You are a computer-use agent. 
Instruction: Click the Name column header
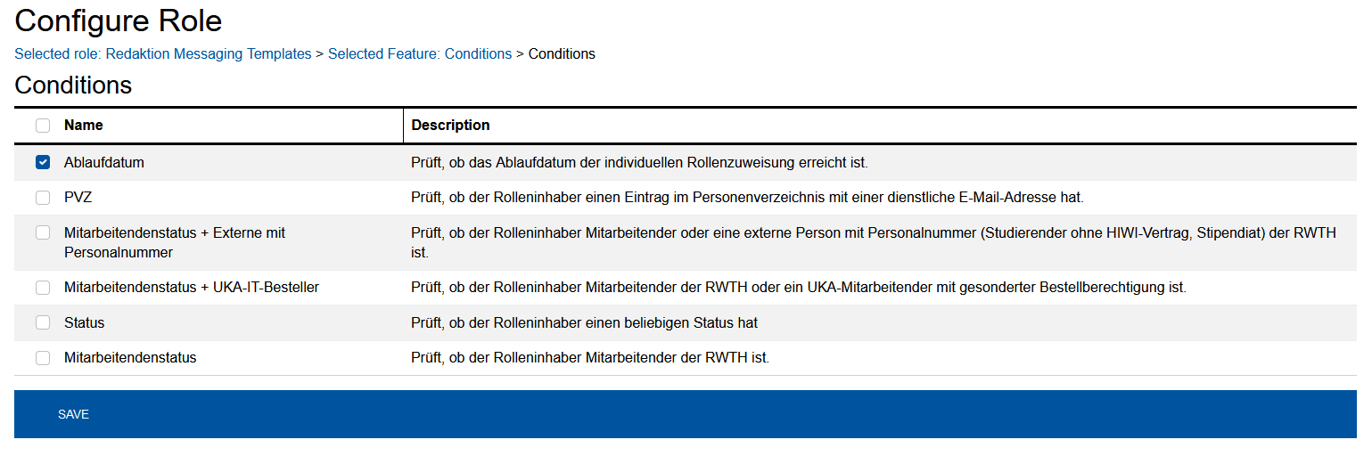click(x=84, y=126)
